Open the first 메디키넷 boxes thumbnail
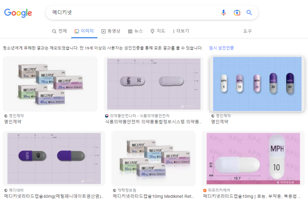308x204 pixels. [50, 84]
